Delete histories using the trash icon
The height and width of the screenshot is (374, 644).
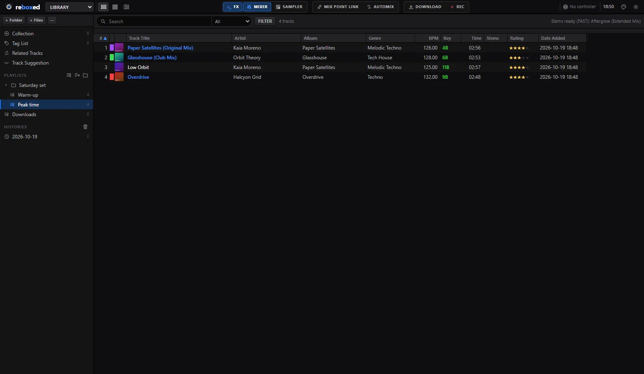85,127
